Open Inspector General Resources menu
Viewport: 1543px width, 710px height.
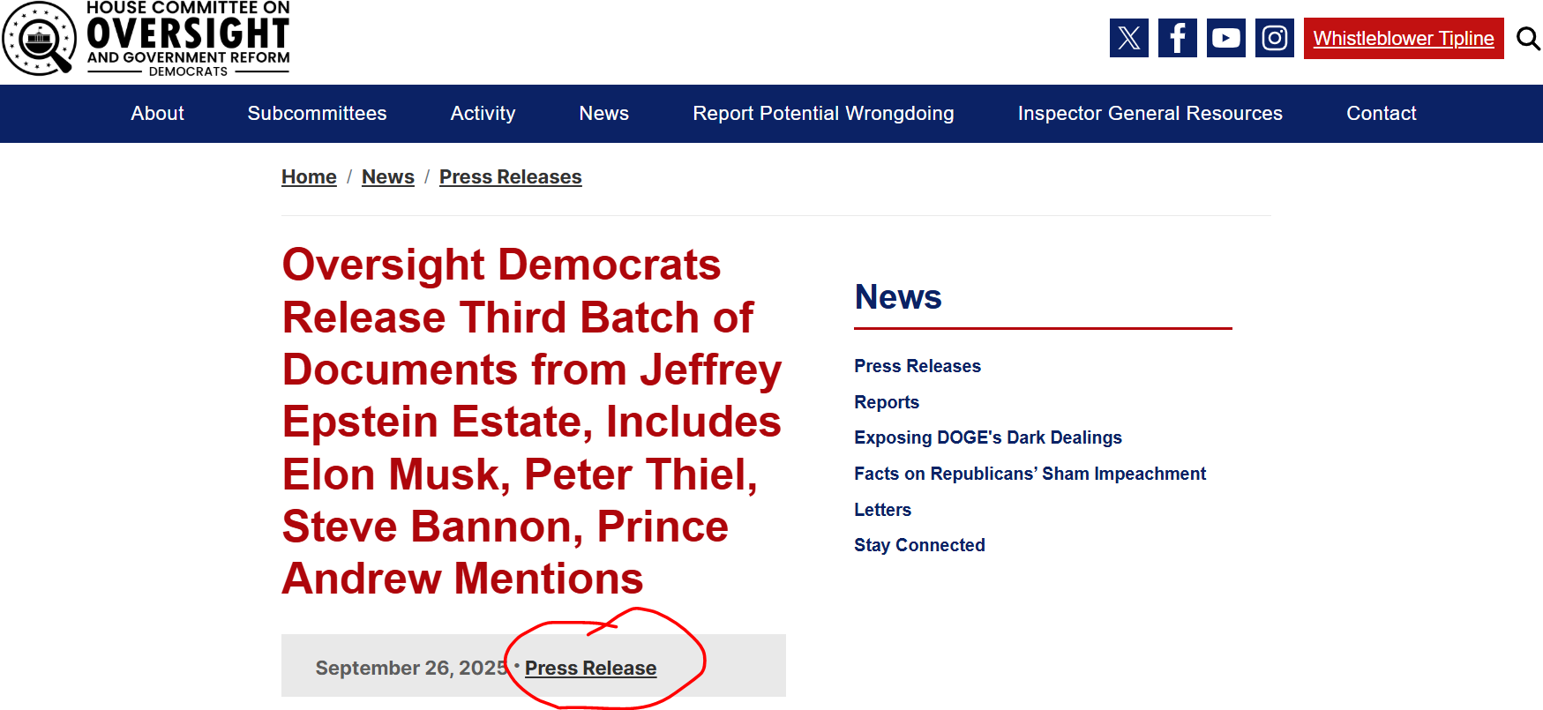coord(1150,114)
